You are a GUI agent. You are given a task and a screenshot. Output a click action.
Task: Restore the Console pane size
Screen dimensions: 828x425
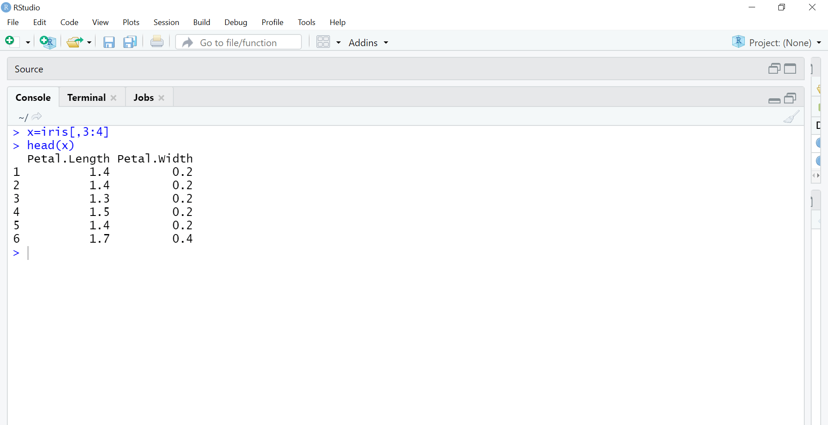(790, 98)
